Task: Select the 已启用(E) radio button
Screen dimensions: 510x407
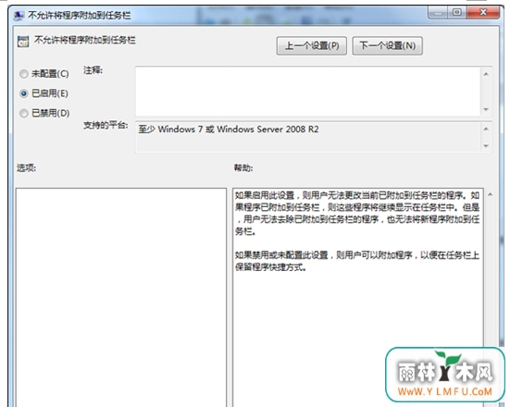Action: click(x=23, y=93)
